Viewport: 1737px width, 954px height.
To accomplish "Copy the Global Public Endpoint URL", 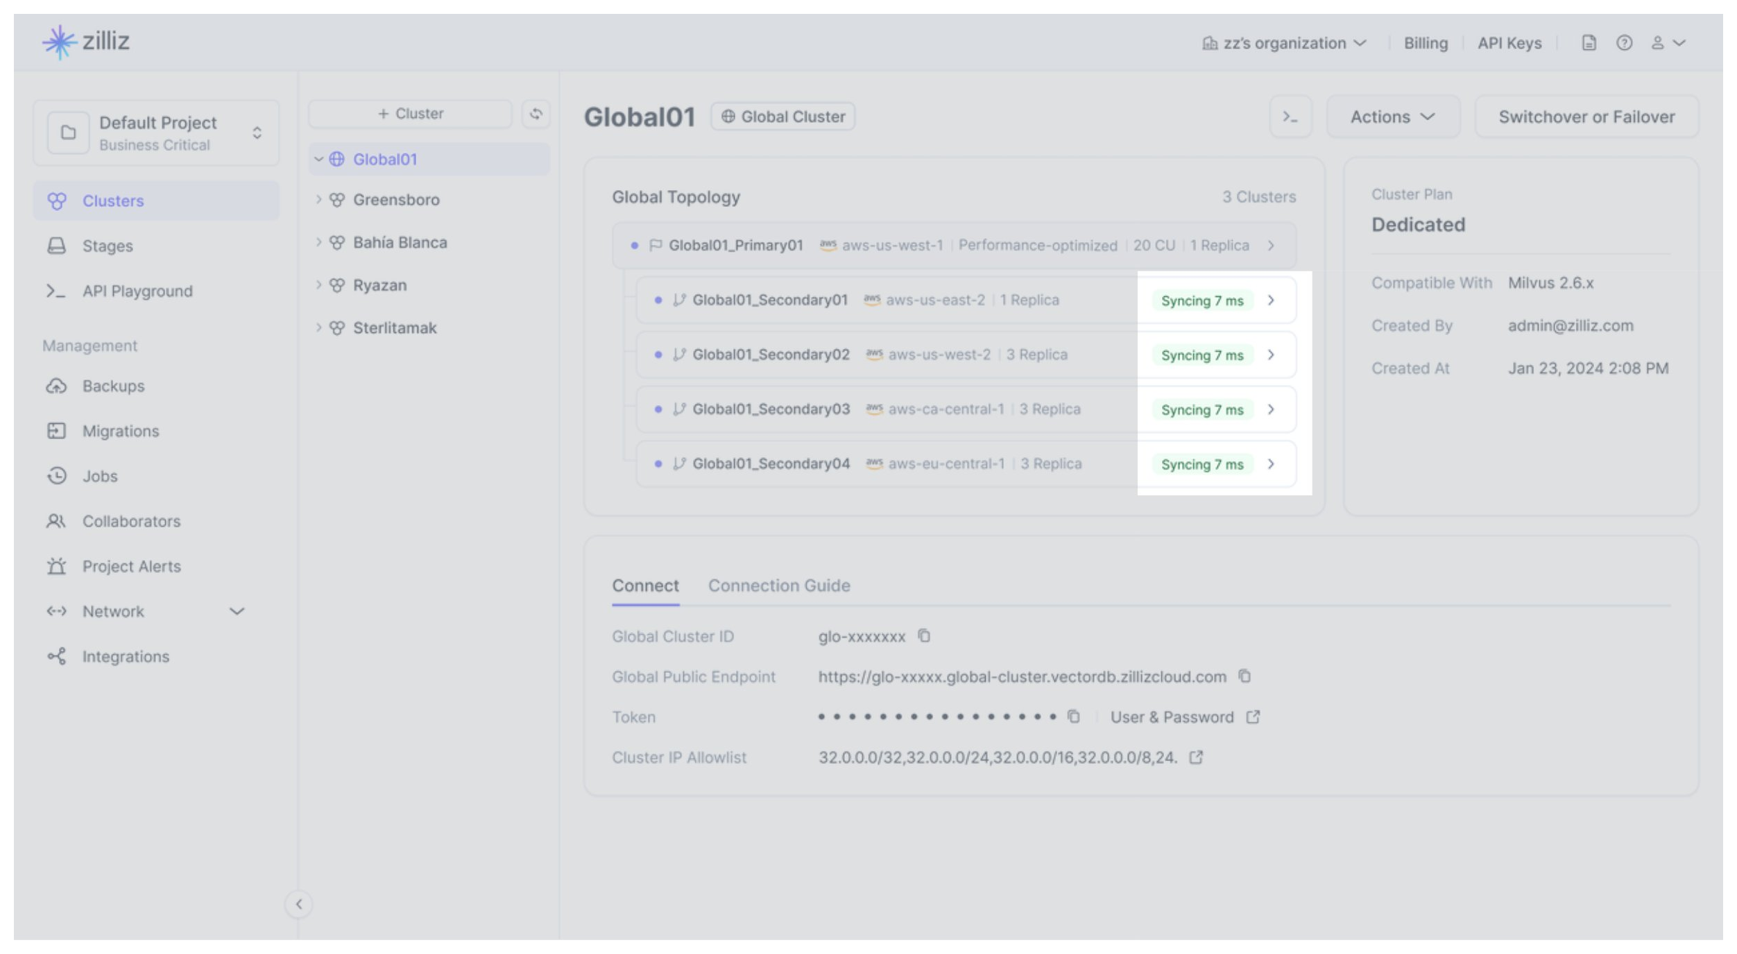I will 1244,676.
